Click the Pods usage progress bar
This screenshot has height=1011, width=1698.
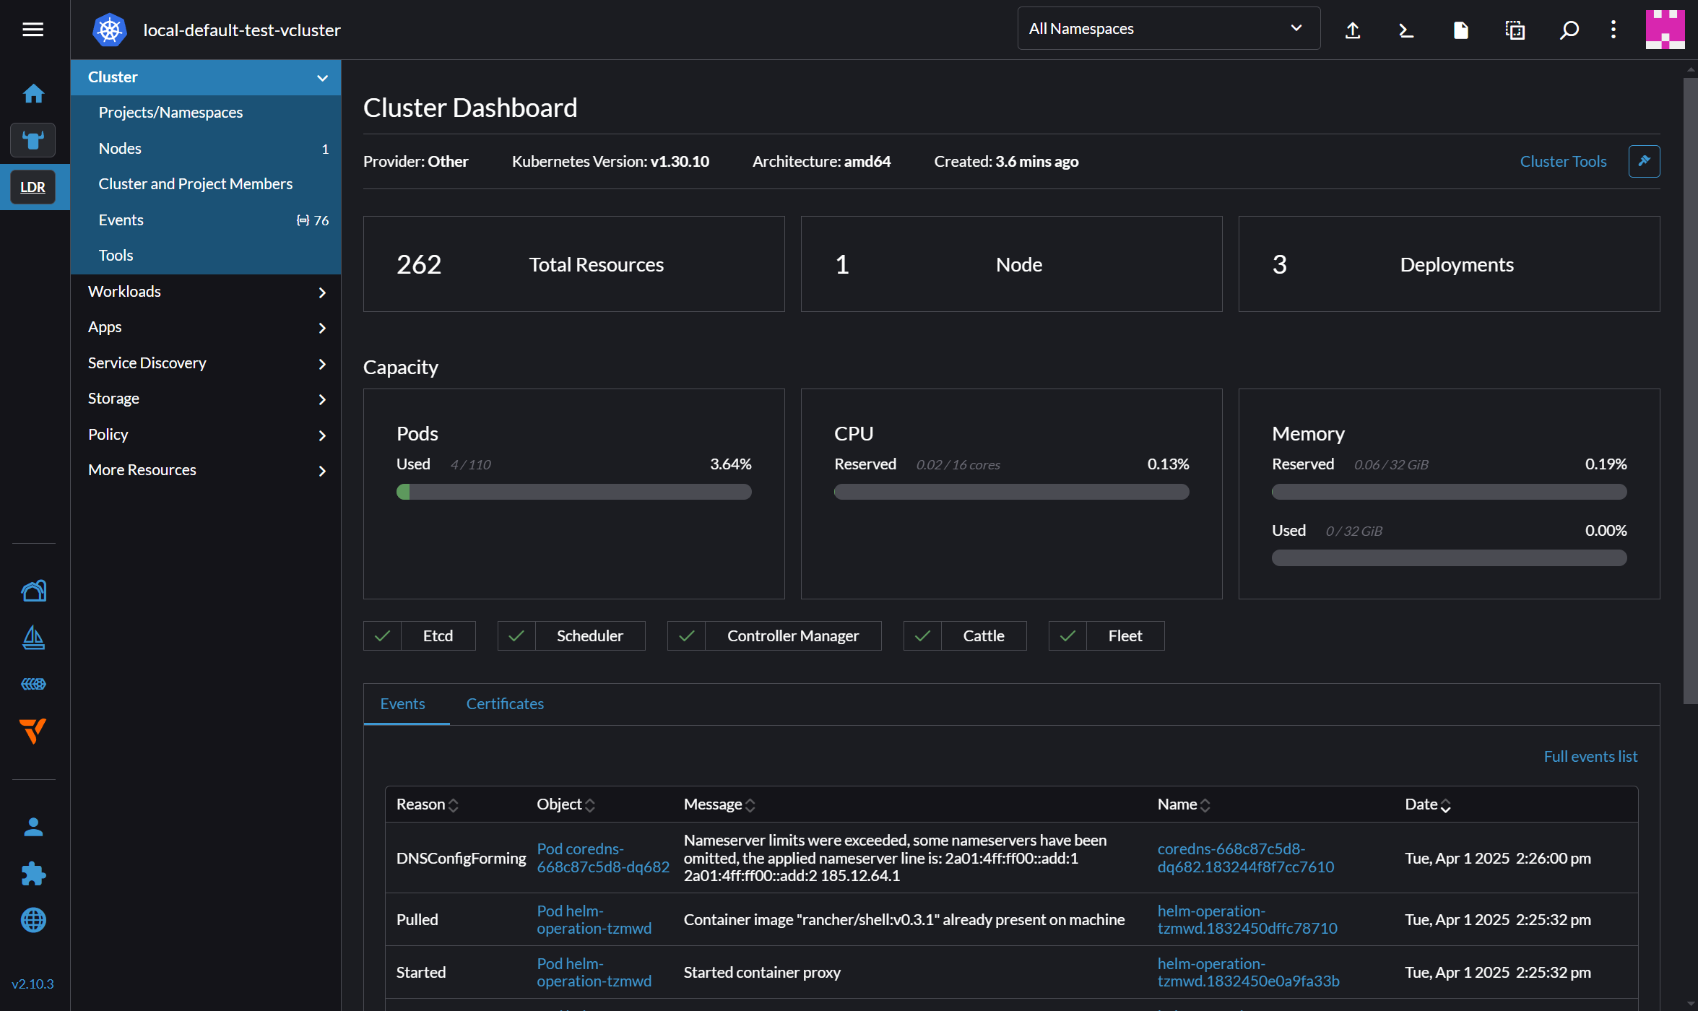click(573, 493)
